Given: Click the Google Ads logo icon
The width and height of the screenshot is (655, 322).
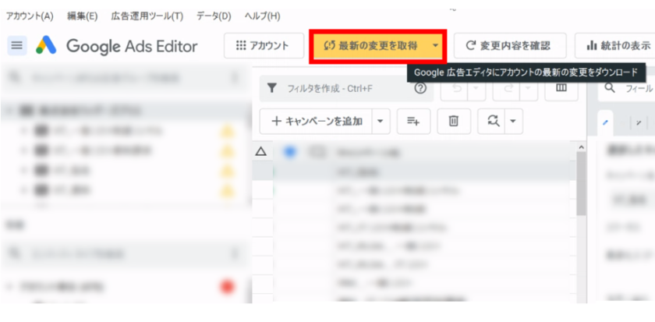Looking at the screenshot, I should (44, 46).
